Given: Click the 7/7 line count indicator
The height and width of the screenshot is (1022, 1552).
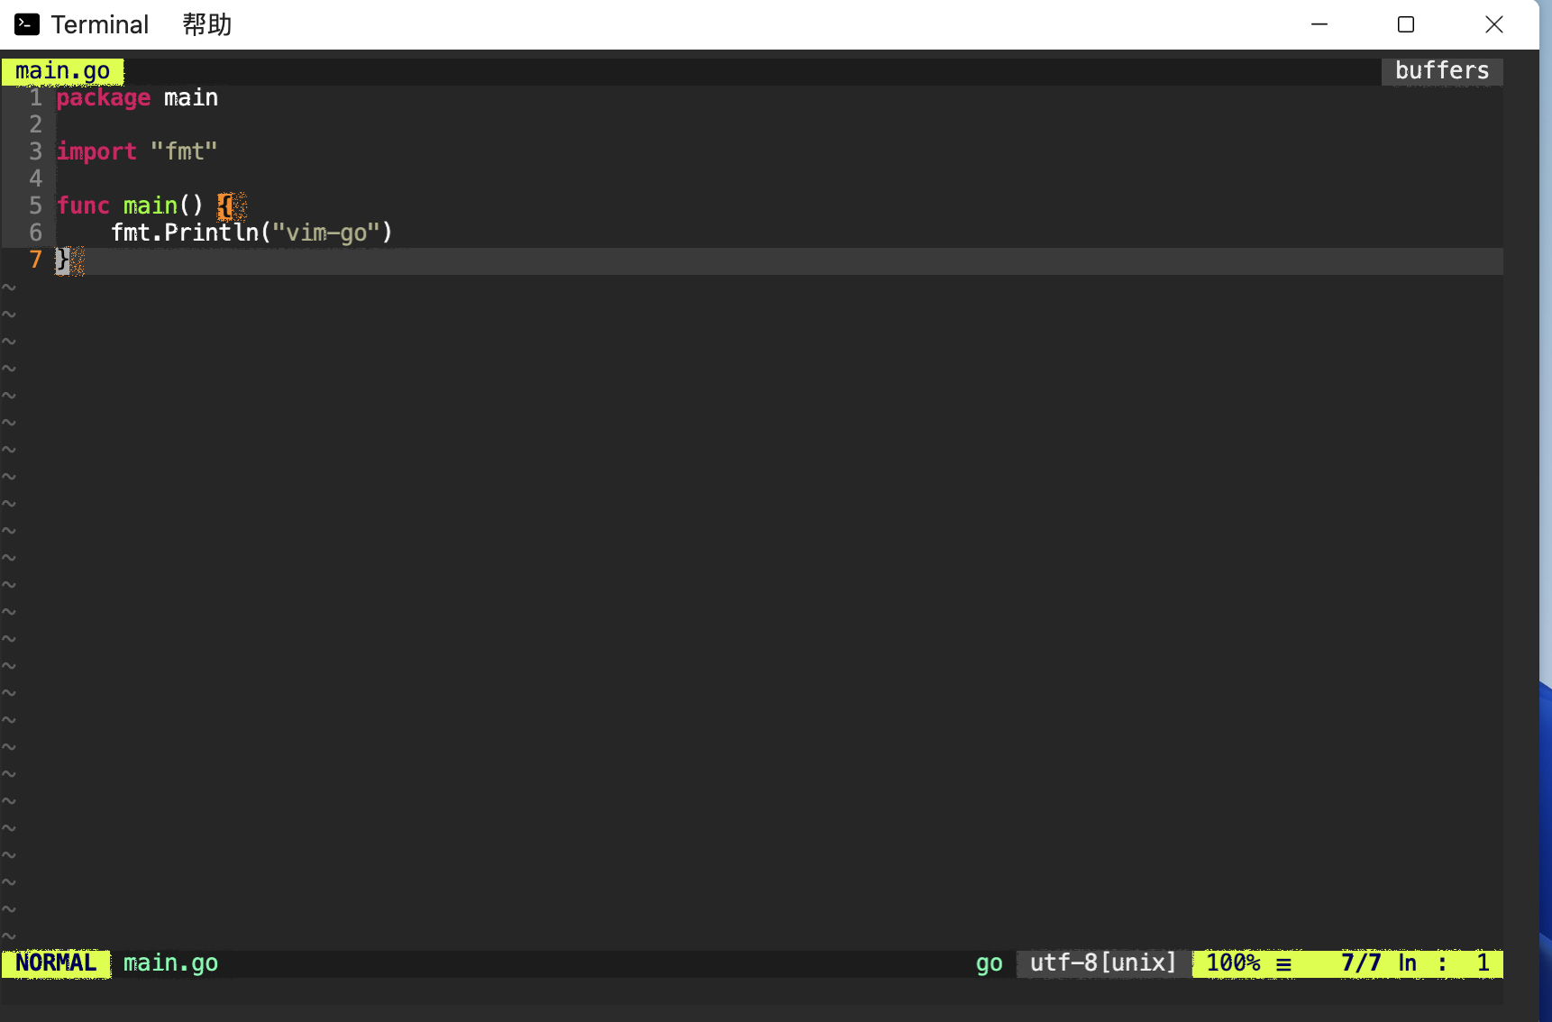Looking at the screenshot, I should click(1360, 963).
